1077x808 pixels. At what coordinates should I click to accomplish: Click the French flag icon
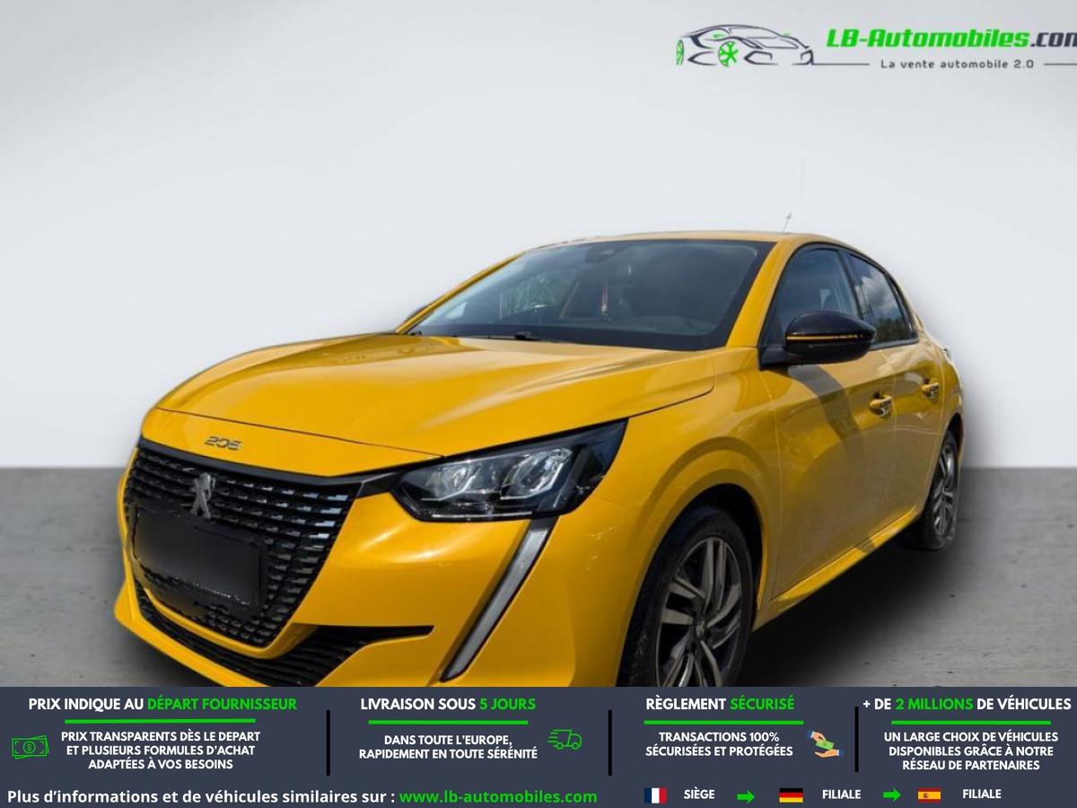pyautogui.click(x=655, y=795)
